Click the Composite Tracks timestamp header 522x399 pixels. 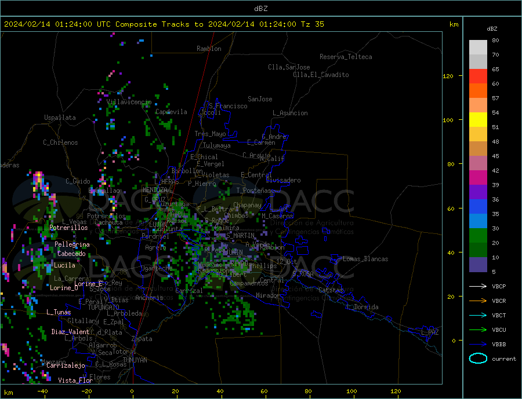164,24
